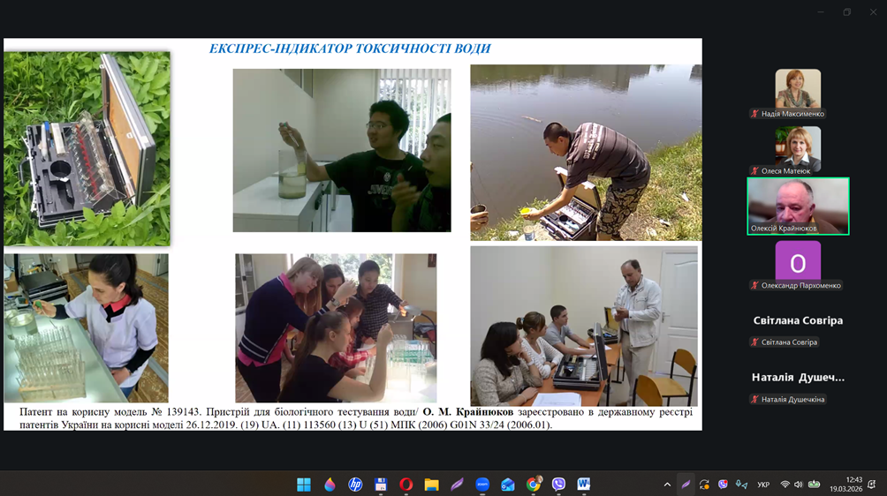
Task: Click the speaker volume tray icon
Action: [798, 485]
